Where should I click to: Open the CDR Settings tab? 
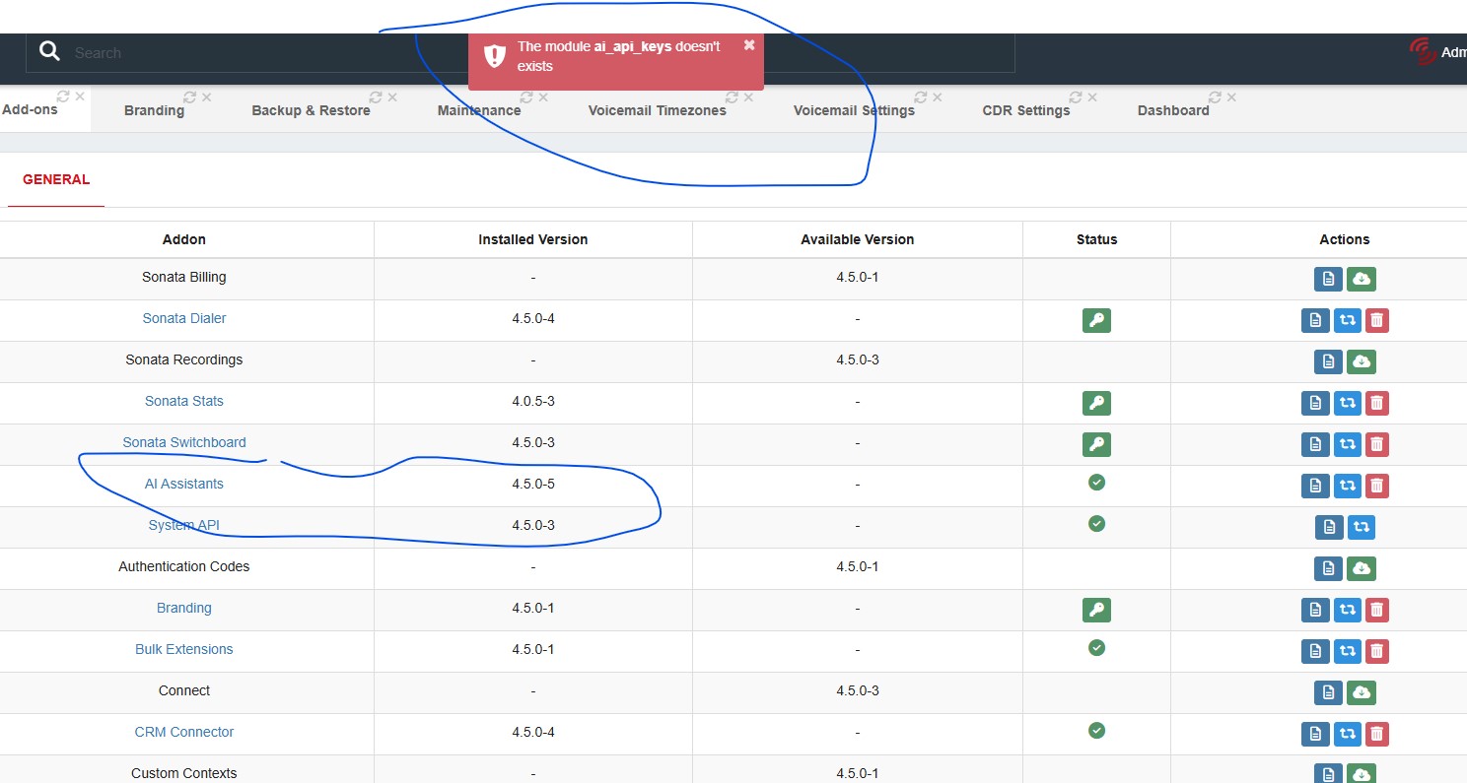click(x=1026, y=110)
